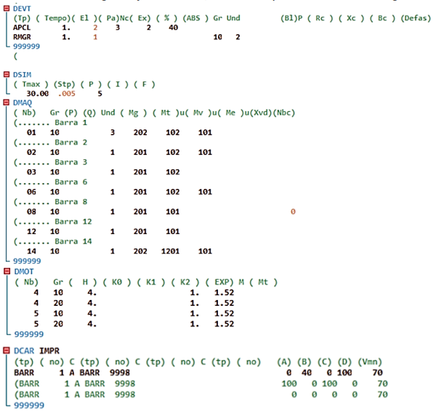This screenshot has height=412, width=433.
Task: Click the 999999 terminator under DEVT
Action: pyautogui.click(x=26, y=46)
